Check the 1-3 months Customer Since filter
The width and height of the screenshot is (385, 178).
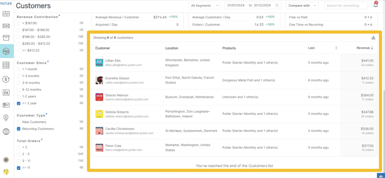tap(18, 76)
